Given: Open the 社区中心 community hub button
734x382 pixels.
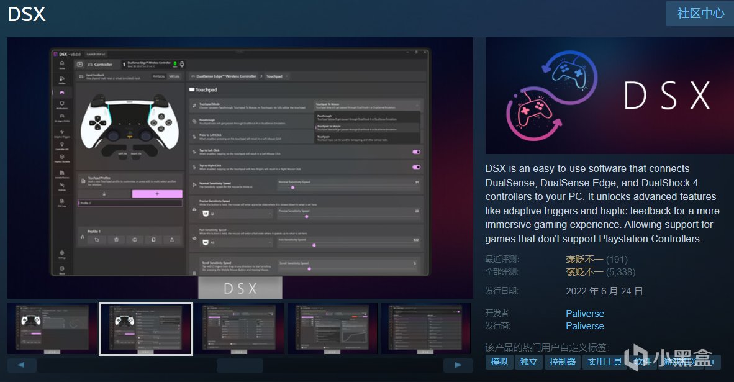Looking at the screenshot, I should 700,14.
